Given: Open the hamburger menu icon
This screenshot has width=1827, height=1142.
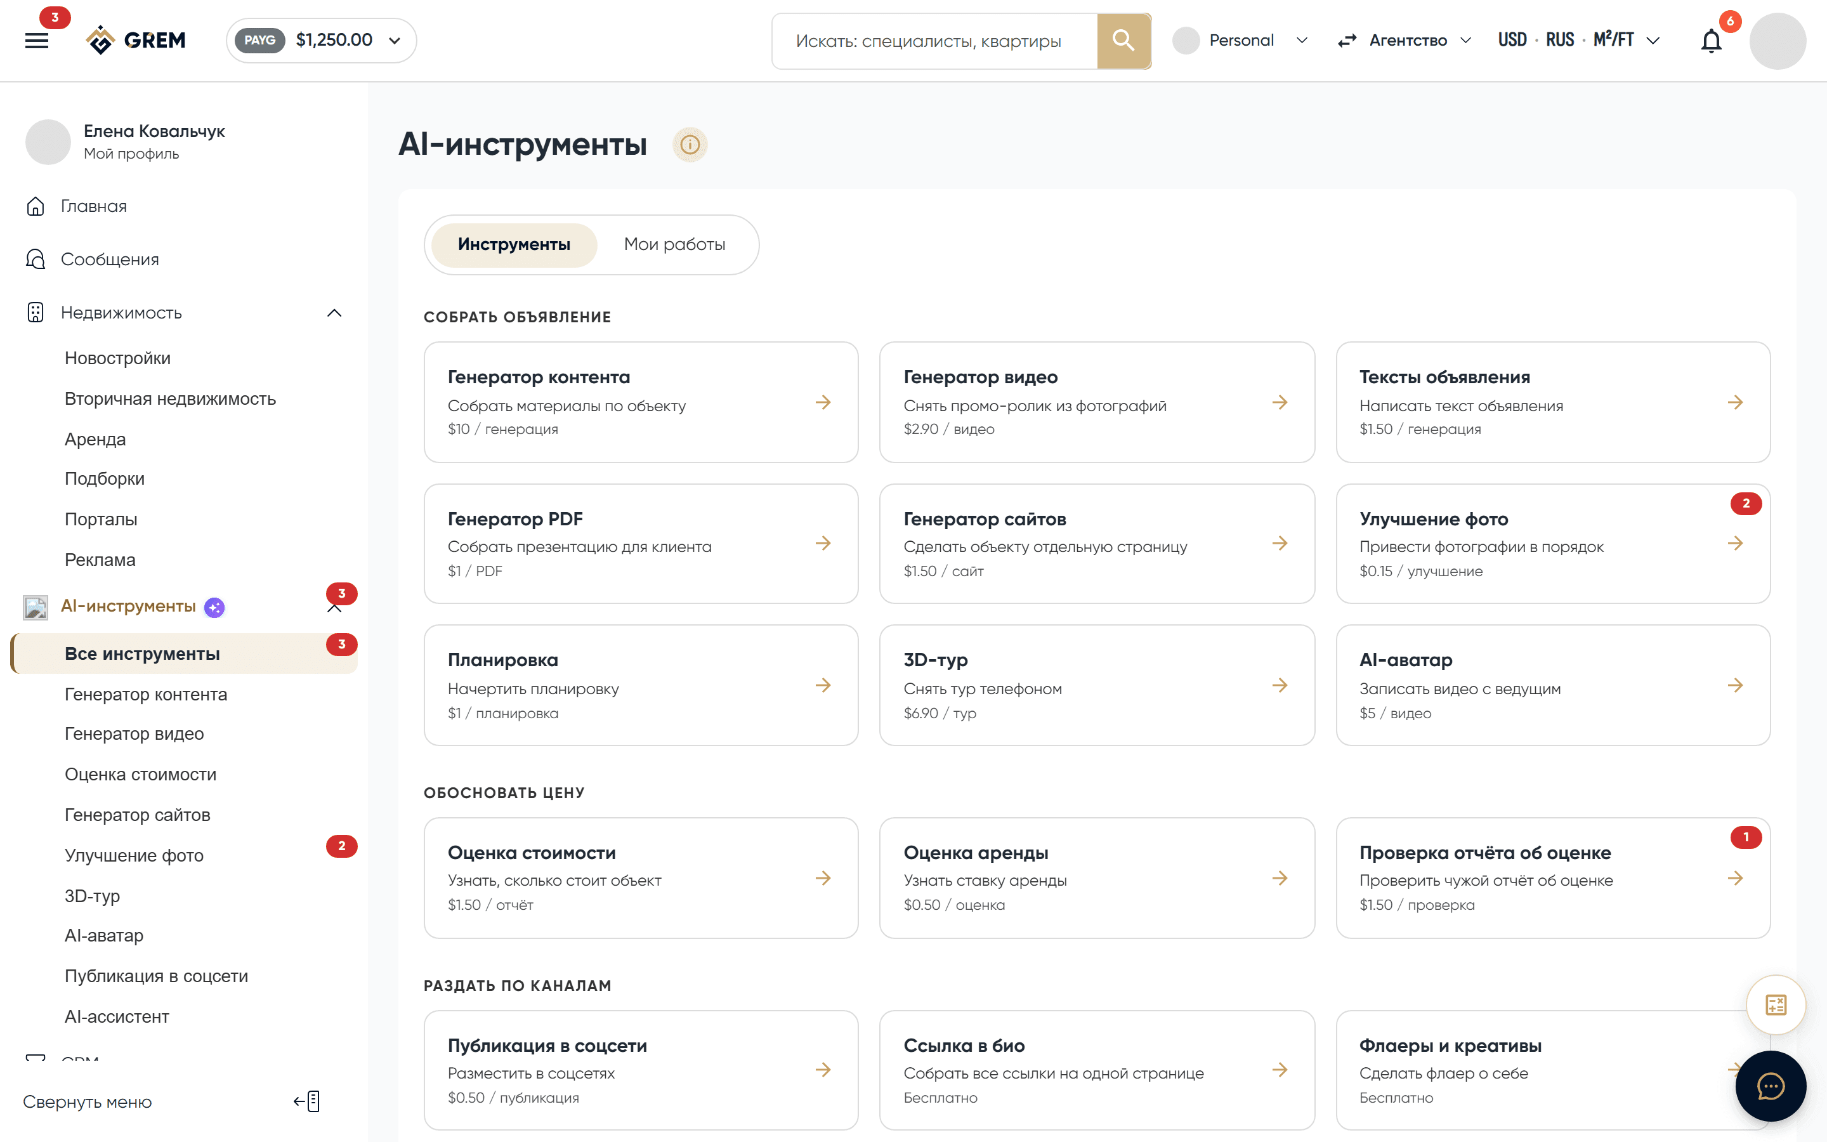Looking at the screenshot, I should point(36,41).
